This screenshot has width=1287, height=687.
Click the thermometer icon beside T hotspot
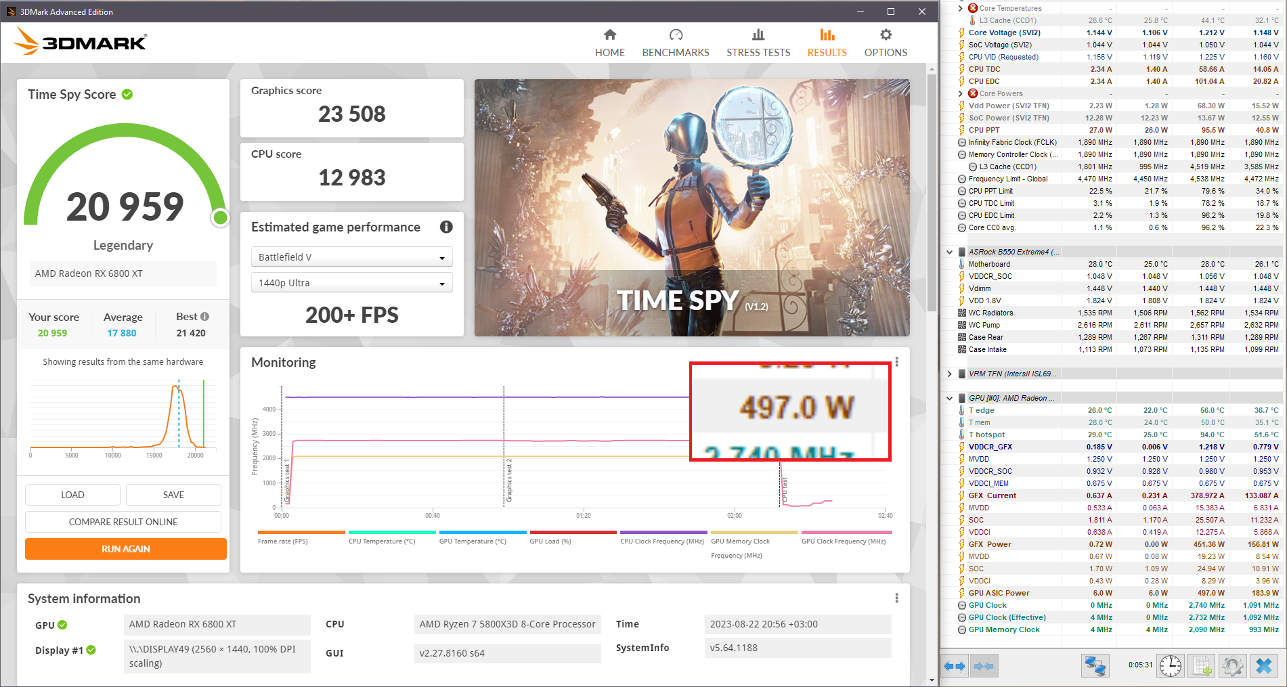961,435
